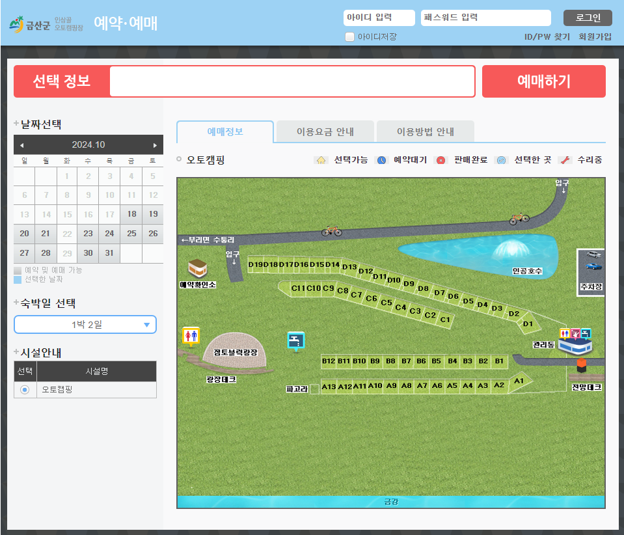Select campsite A1 on the map
Viewport: 624px width, 535px height.
pos(519,381)
